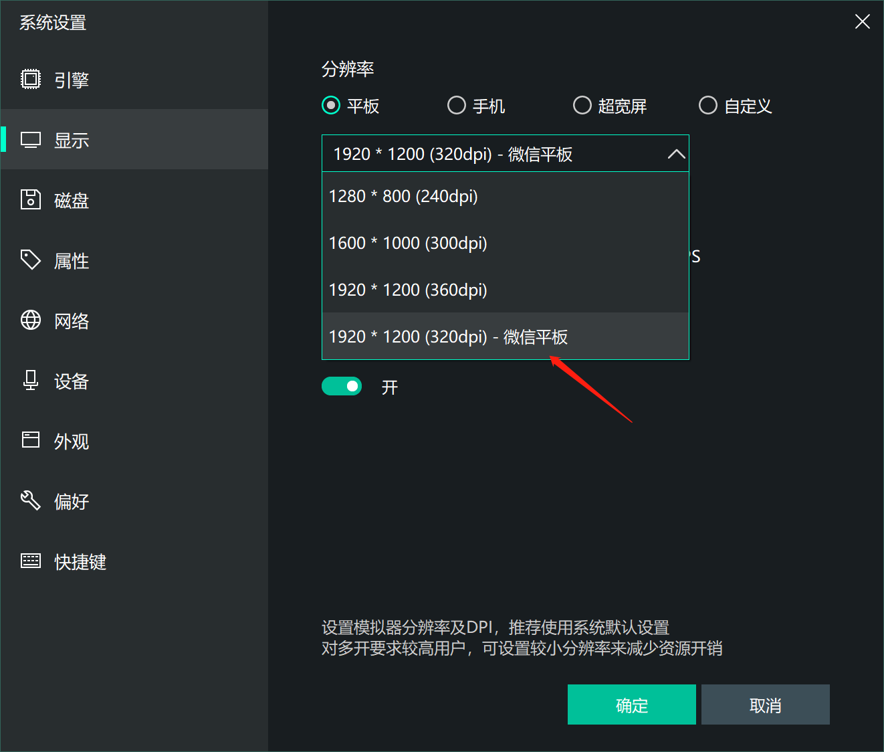Click the Disk (磁盘) floppy icon
This screenshot has width=884, height=752.
31,200
